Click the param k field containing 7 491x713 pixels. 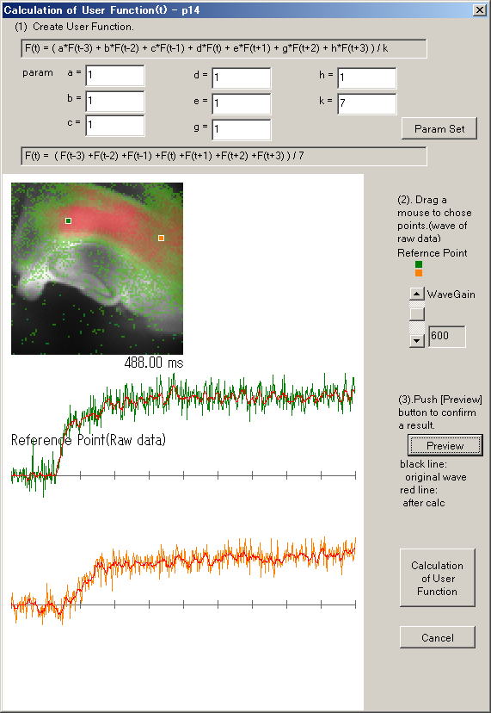click(x=366, y=103)
